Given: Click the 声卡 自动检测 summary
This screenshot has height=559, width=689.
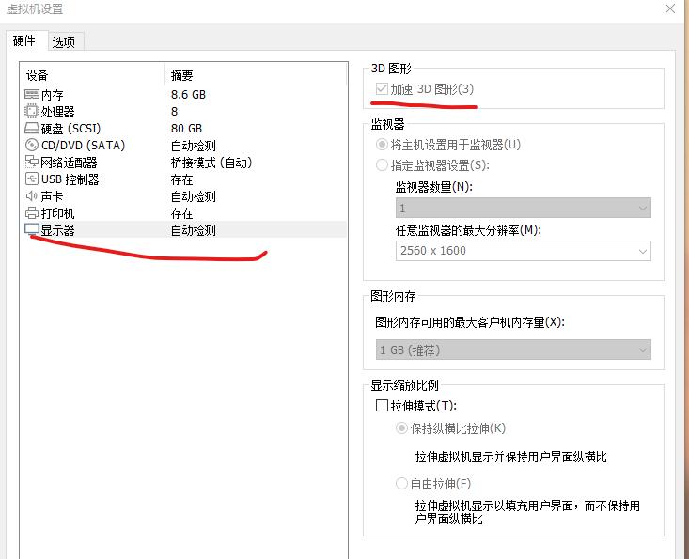Looking at the screenshot, I should tap(194, 196).
